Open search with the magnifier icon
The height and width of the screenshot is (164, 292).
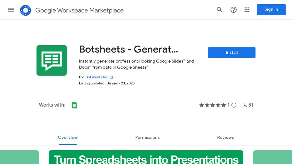[x=219, y=10]
